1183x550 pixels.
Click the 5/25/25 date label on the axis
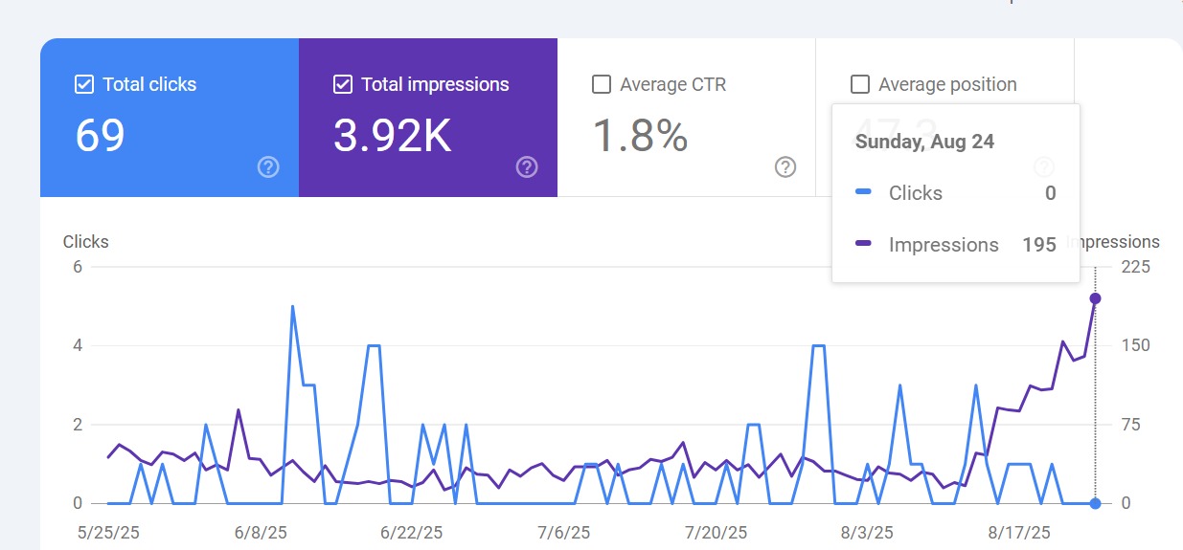coord(107,532)
